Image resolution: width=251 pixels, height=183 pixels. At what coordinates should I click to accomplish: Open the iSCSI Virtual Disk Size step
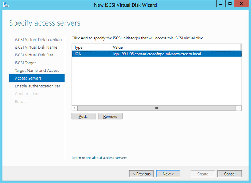[x=34, y=55]
